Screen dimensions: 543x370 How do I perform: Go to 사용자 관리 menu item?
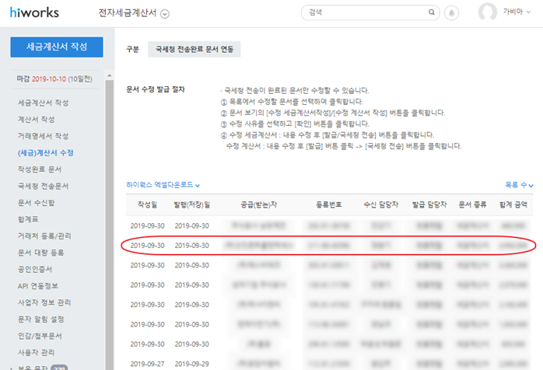(36, 352)
